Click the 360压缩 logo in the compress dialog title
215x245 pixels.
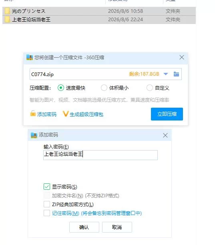click(29, 58)
